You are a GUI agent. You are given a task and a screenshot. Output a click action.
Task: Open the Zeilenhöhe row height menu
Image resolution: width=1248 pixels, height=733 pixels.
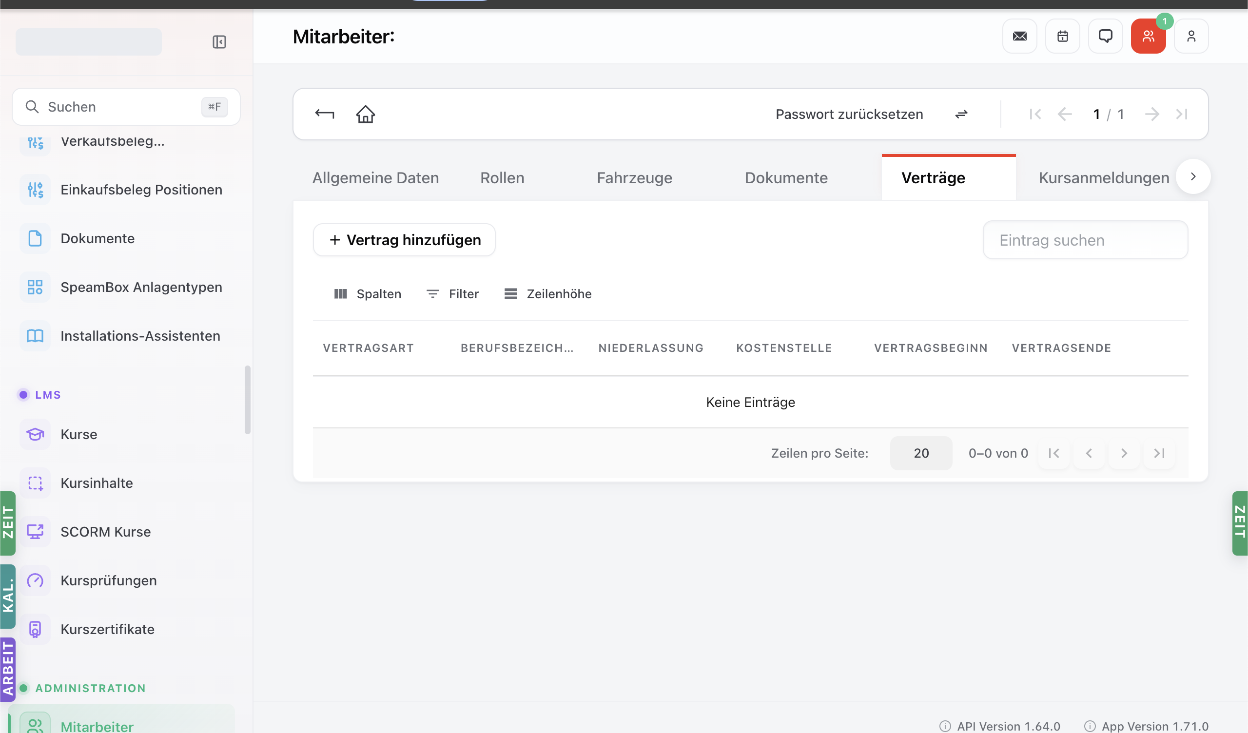click(x=548, y=294)
